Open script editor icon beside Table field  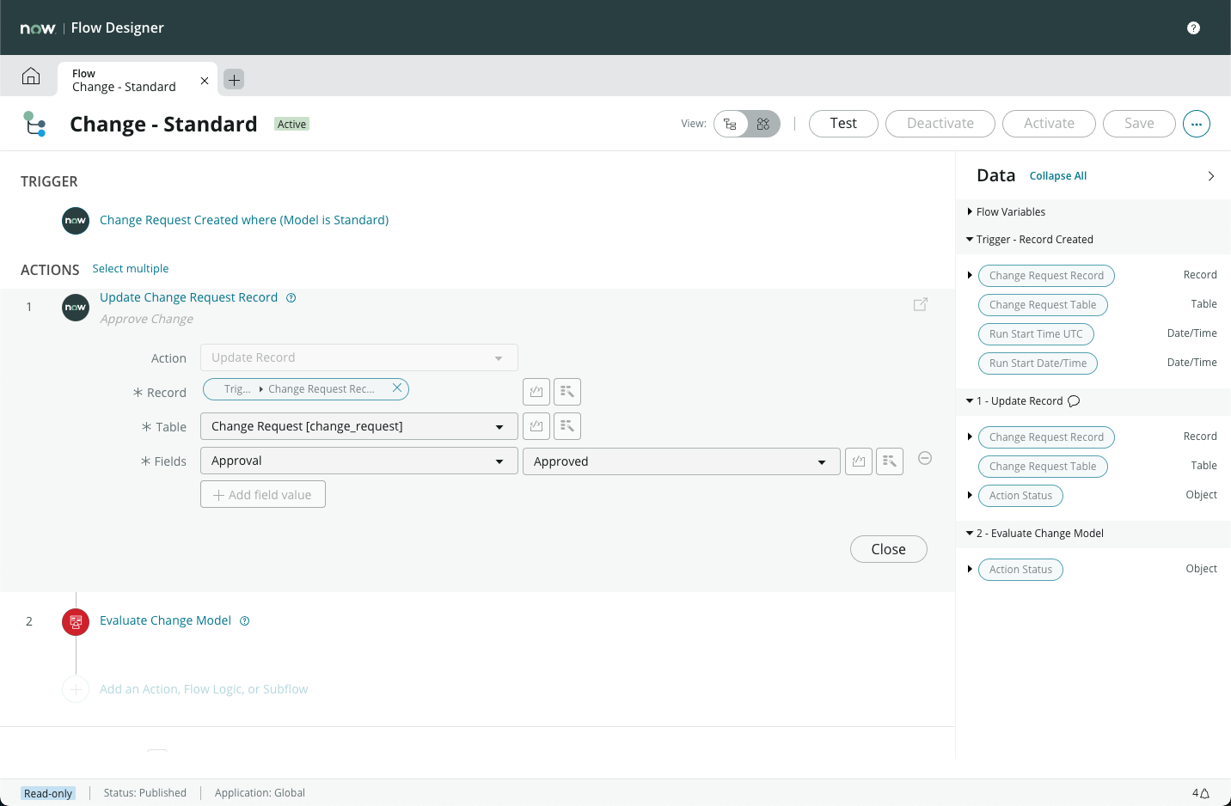click(x=536, y=426)
